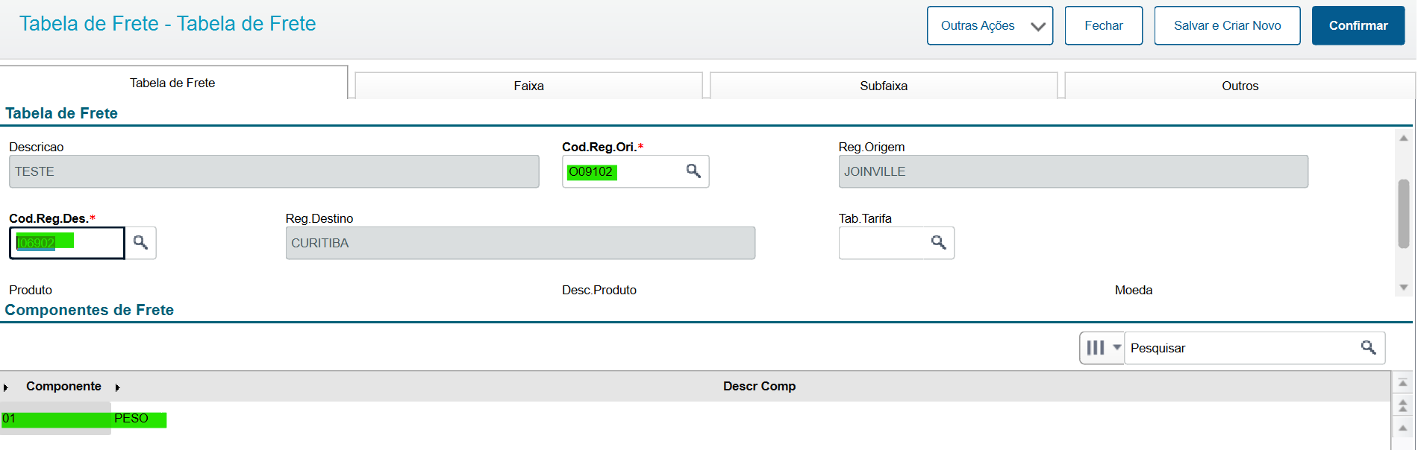
Task: Open the grid column configuration icon
Action: point(1095,348)
